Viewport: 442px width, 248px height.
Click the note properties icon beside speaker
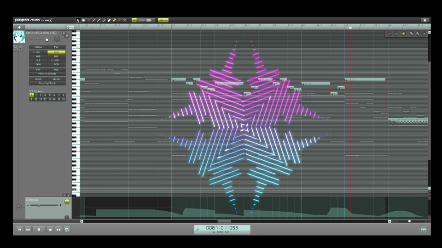pyautogui.click(x=412, y=34)
